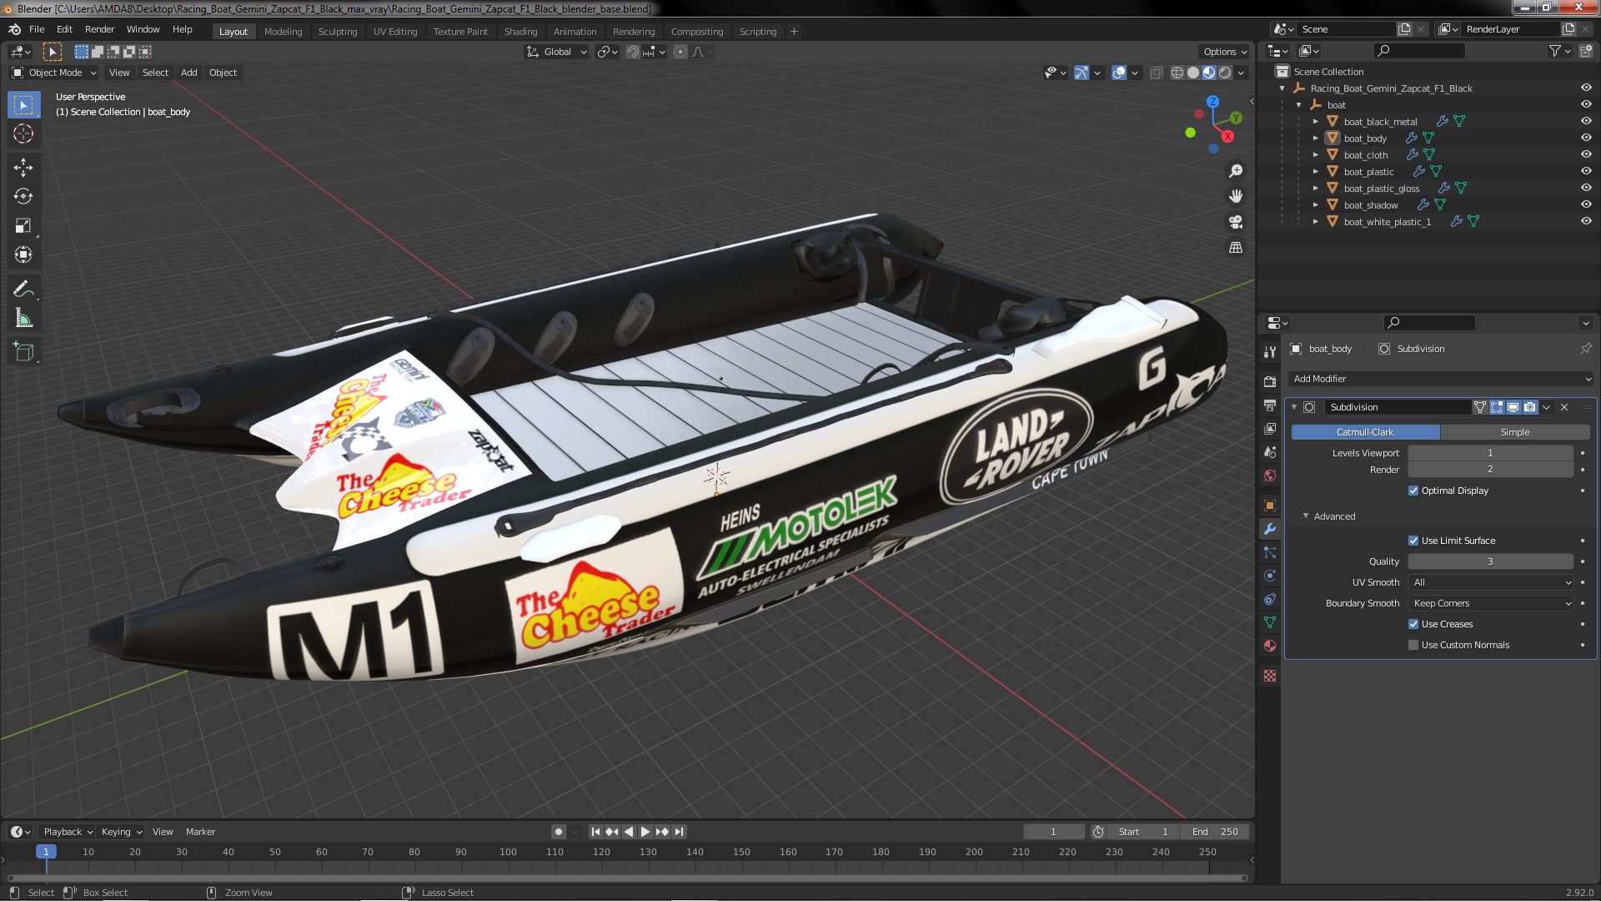Open the Physics properties tab

pos(1270,576)
